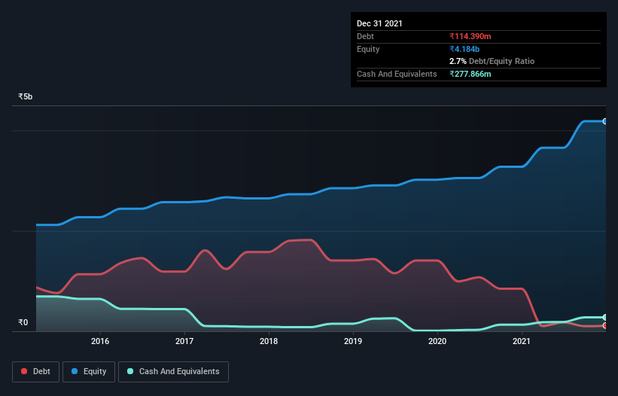This screenshot has width=618, height=396.
Task: Click the Cash And Equivalents tooltip label
Action: pyautogui.click(x=397, y=74)
